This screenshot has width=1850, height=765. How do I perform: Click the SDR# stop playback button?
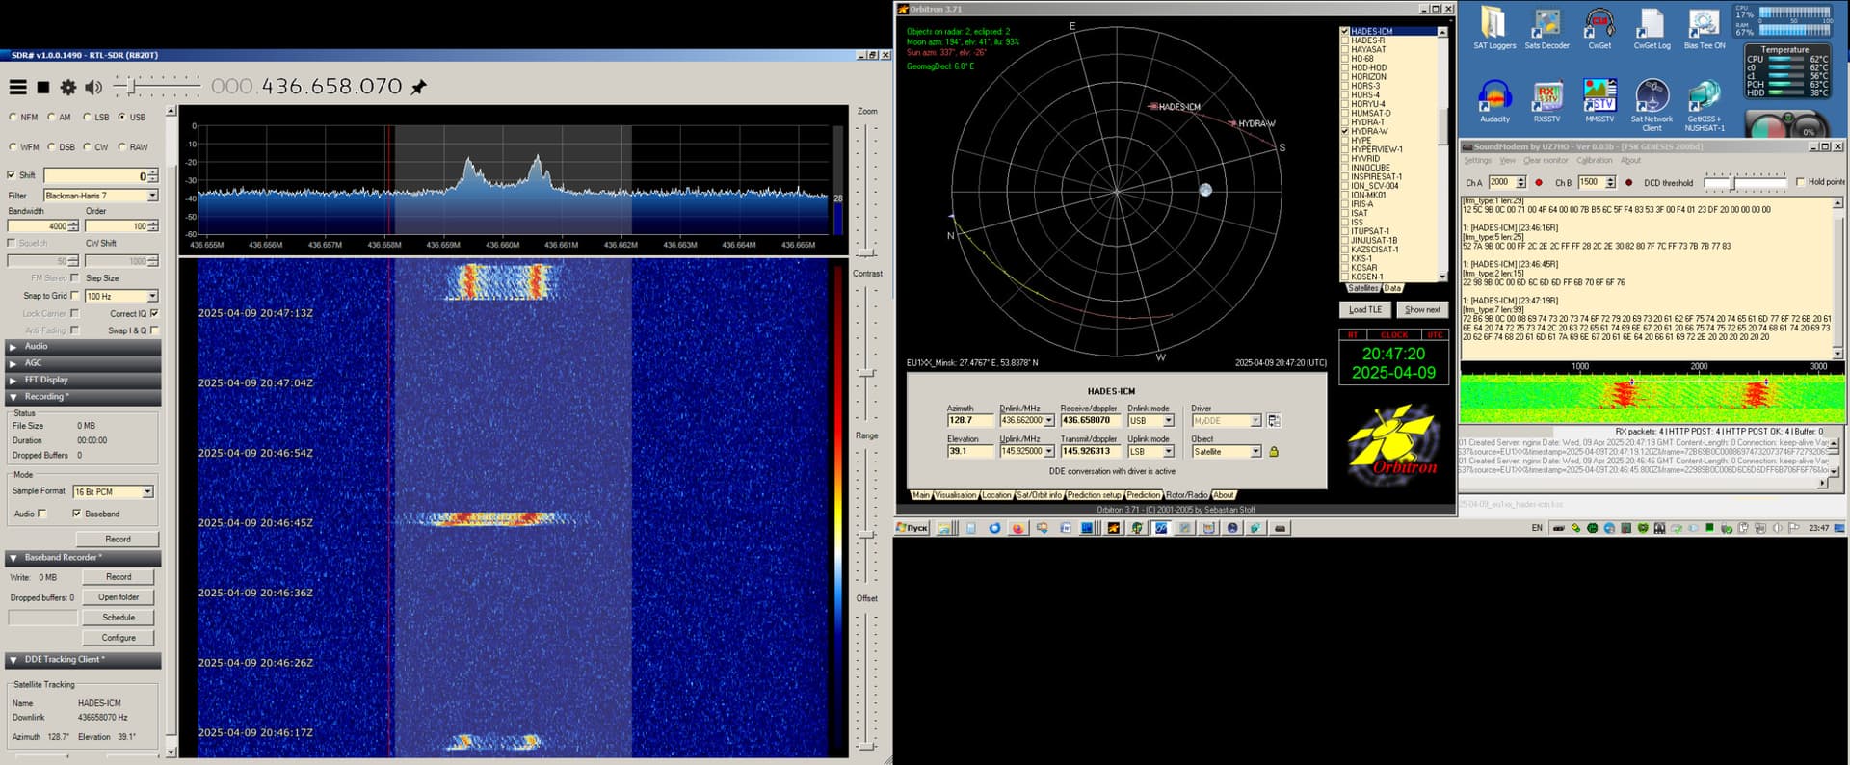pyautogui.click(x=43, y=88)
